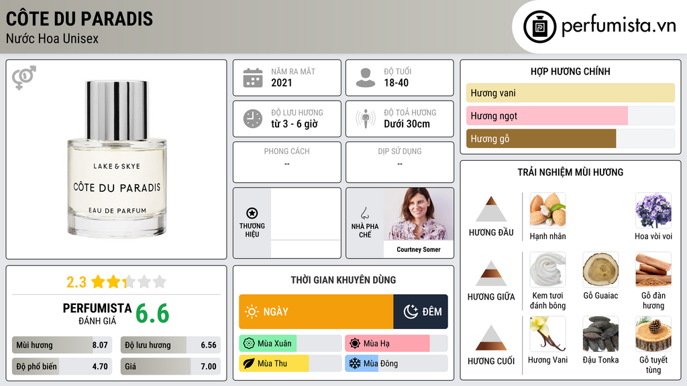Image resolution: width=687 pixels, height=386 pixels.
Task: Select the Đậu Tonka bean image
Action: [600, 334]
